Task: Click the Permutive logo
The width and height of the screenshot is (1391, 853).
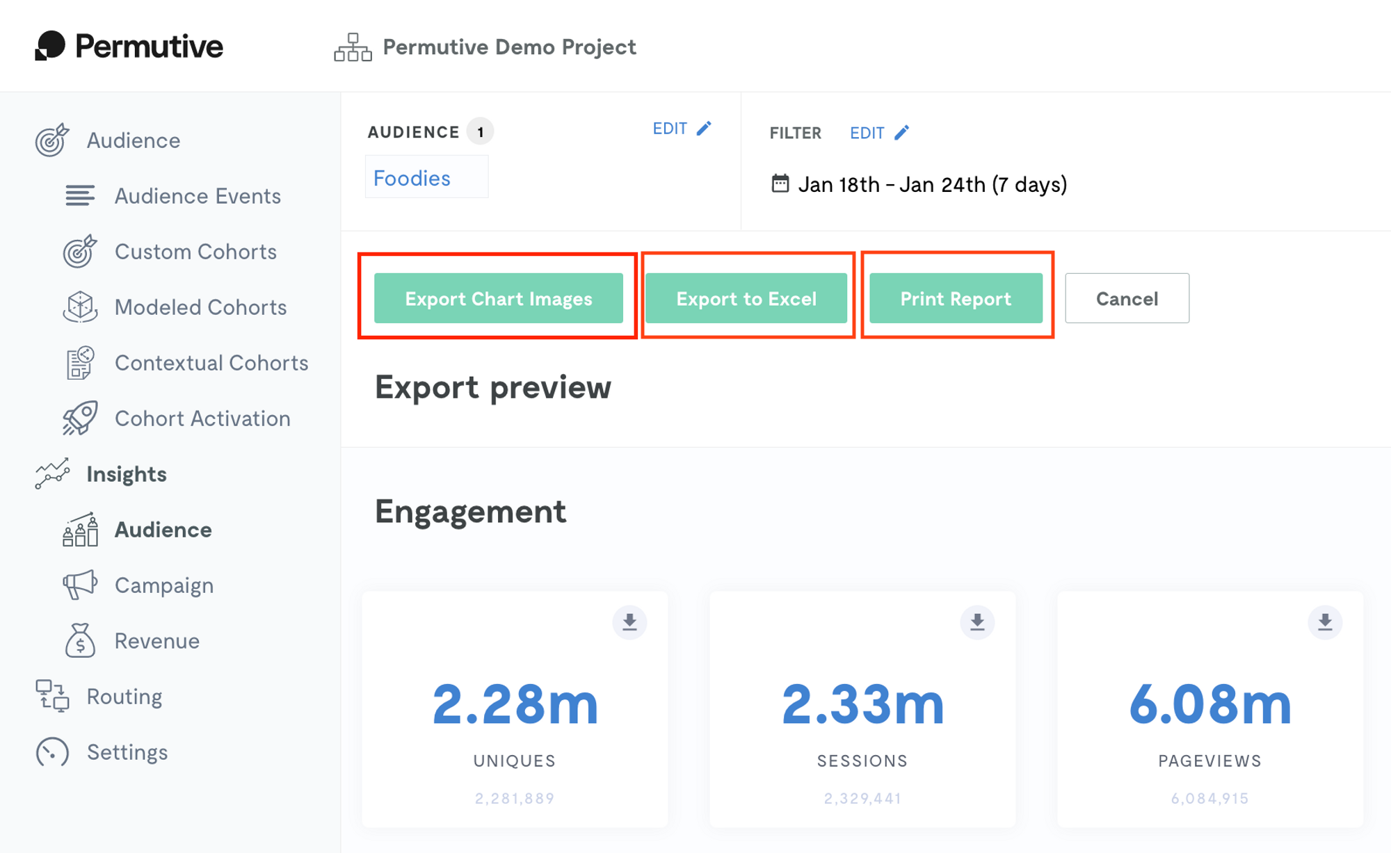Action: tap(129, 46)
